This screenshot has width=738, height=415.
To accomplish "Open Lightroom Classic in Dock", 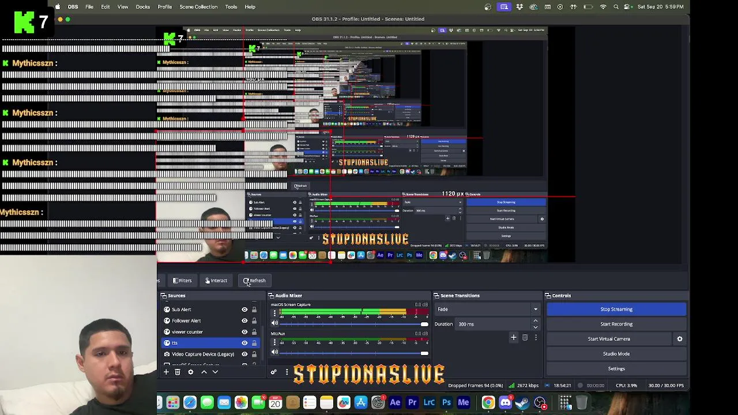I will coord(430,402).
